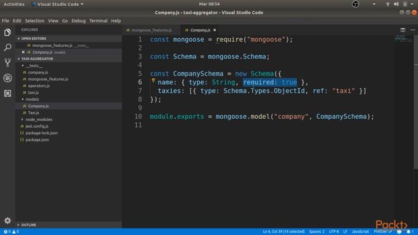
Task: Click the CompanySchema name on line 5
Action: 198,74
